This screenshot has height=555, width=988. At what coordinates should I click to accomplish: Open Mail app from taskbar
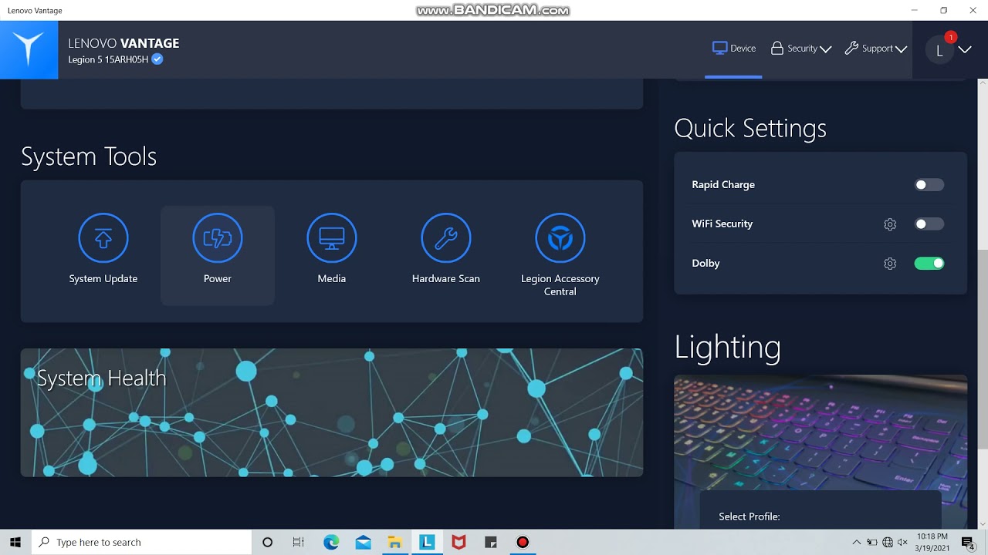[363, 543]
